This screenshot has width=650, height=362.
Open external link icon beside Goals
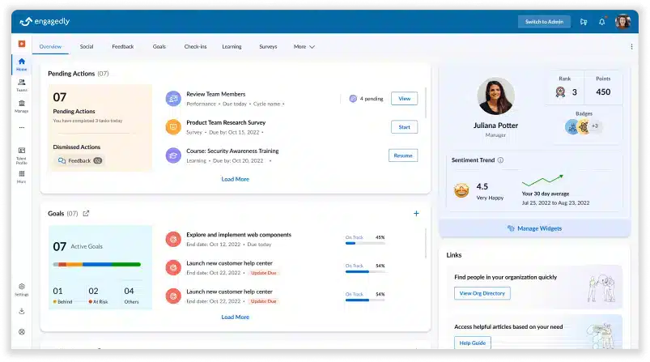pos(87,214)
